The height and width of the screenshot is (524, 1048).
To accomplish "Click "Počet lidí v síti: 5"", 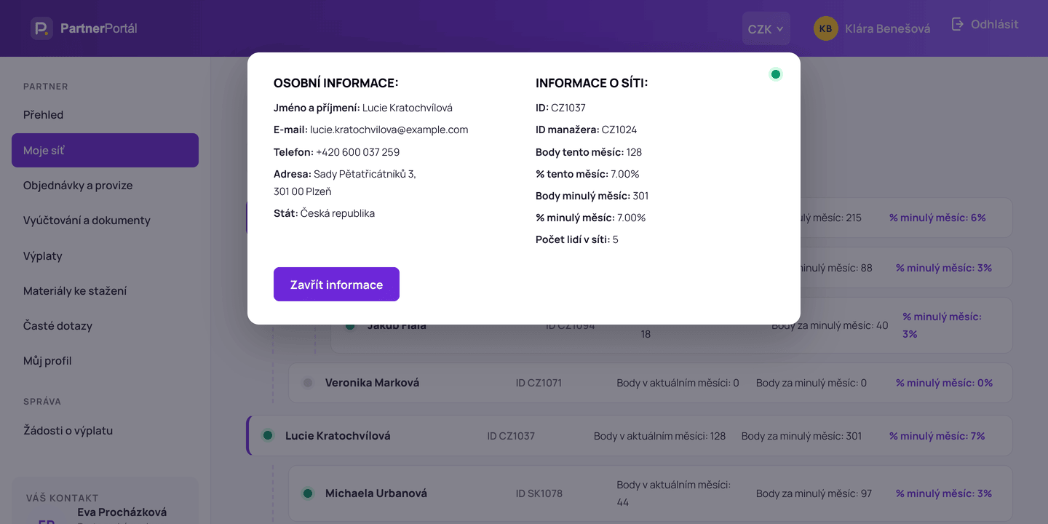I will (x=577, y=239).
